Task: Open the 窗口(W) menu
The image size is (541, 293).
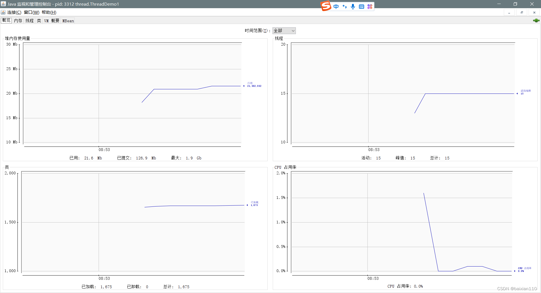Action: (32, 12)
